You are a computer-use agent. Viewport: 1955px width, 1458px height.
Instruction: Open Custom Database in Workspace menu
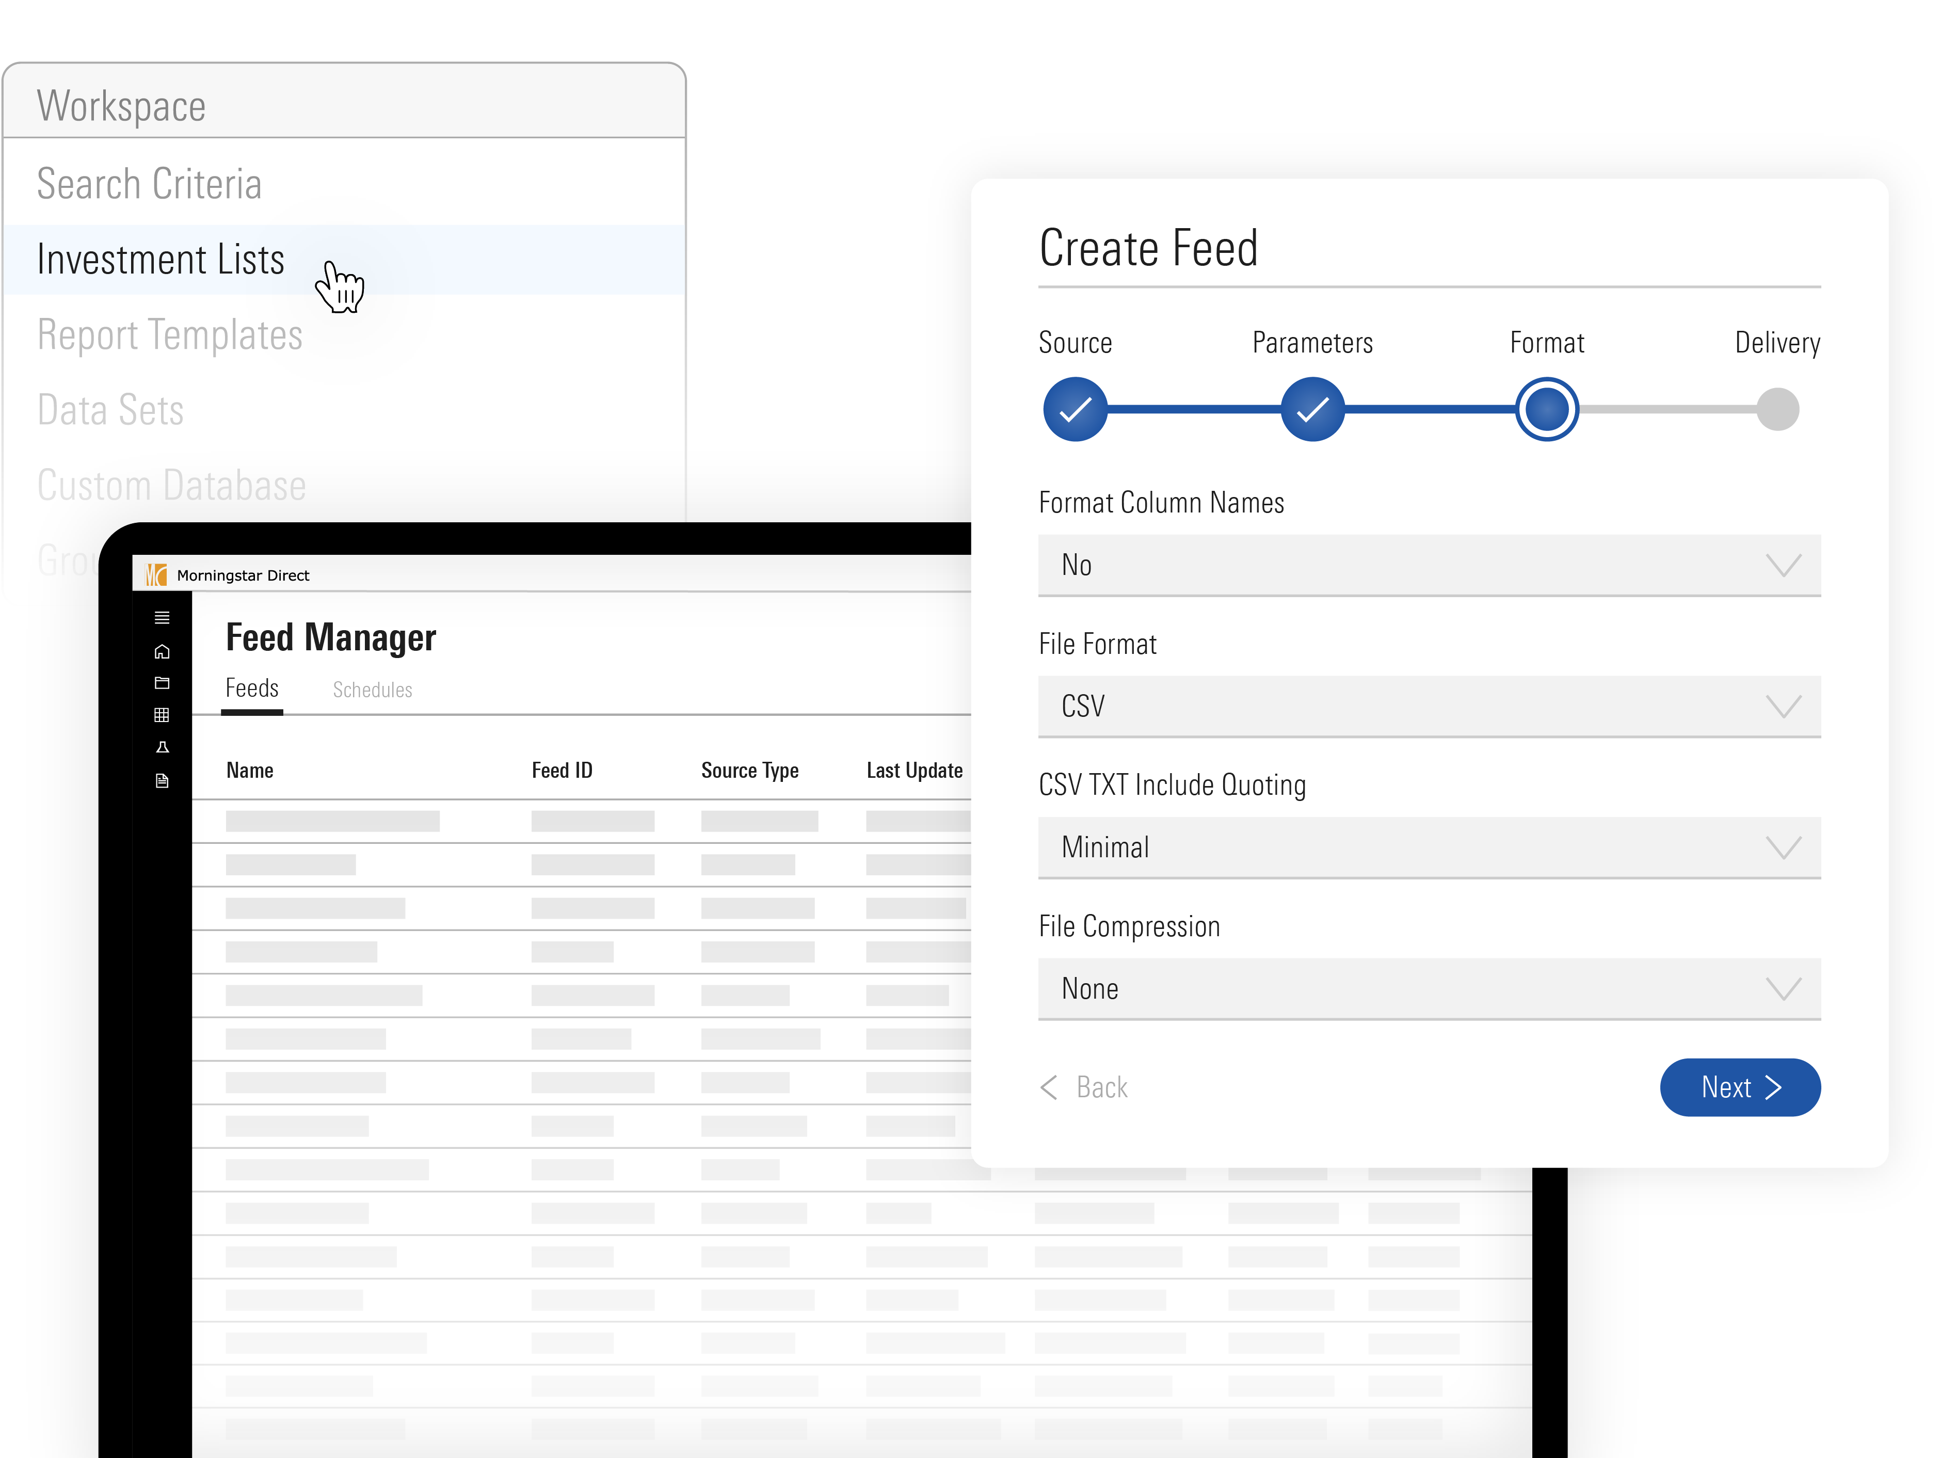click(x=171, y=486)
